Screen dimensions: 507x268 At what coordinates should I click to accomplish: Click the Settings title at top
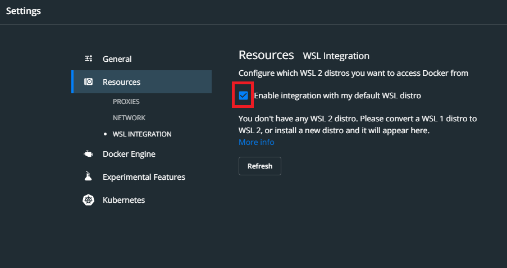(24, 11)
